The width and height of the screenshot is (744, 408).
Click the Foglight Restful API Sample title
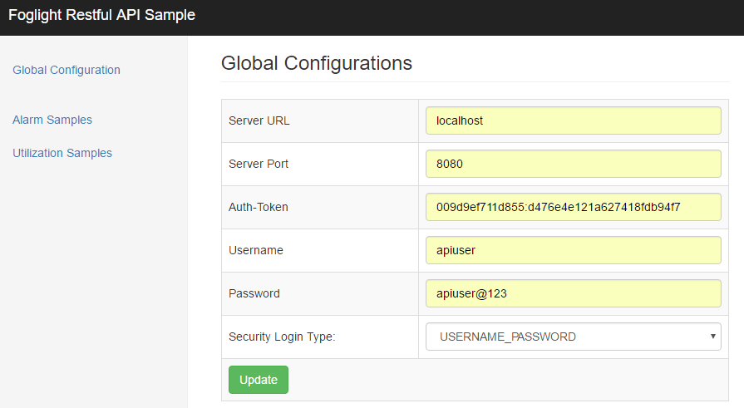point(101,16)
